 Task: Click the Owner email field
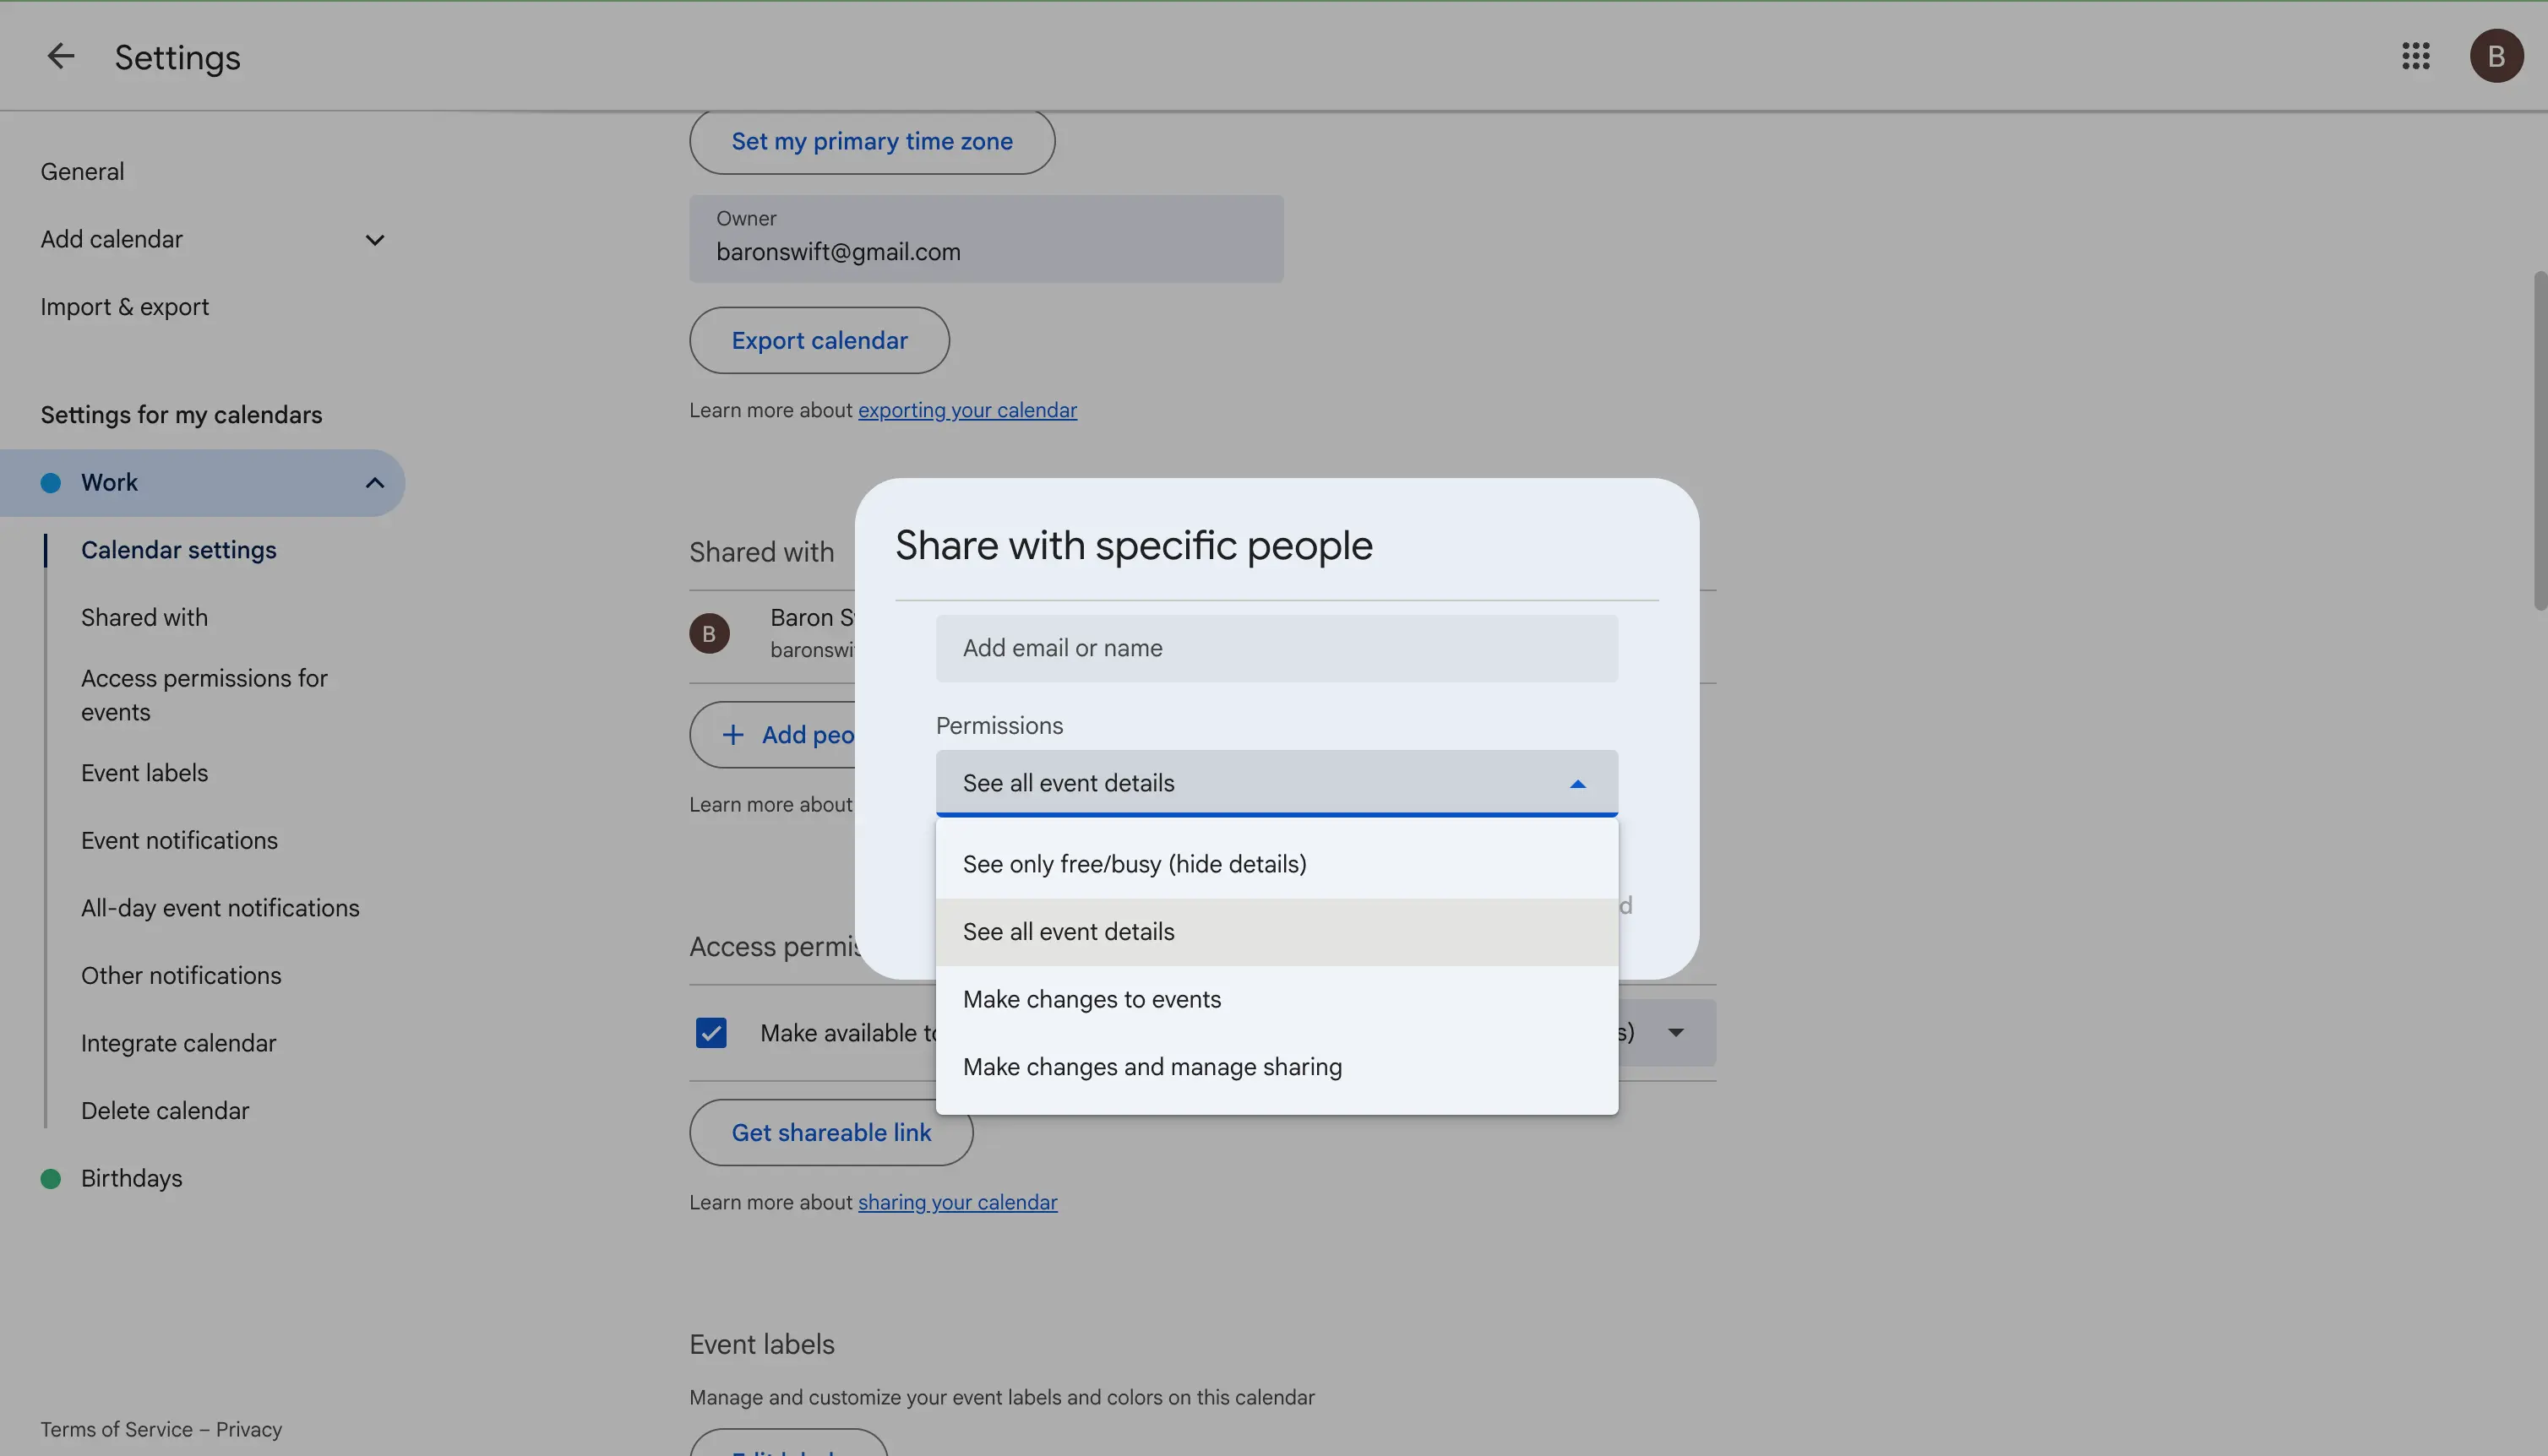point(986,238)
